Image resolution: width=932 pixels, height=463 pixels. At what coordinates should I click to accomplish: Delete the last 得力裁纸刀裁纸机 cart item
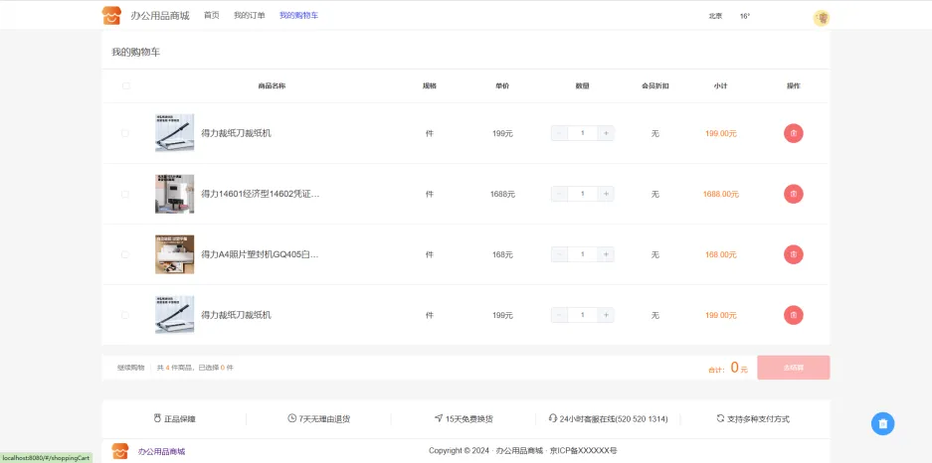[x=793, y=315]
